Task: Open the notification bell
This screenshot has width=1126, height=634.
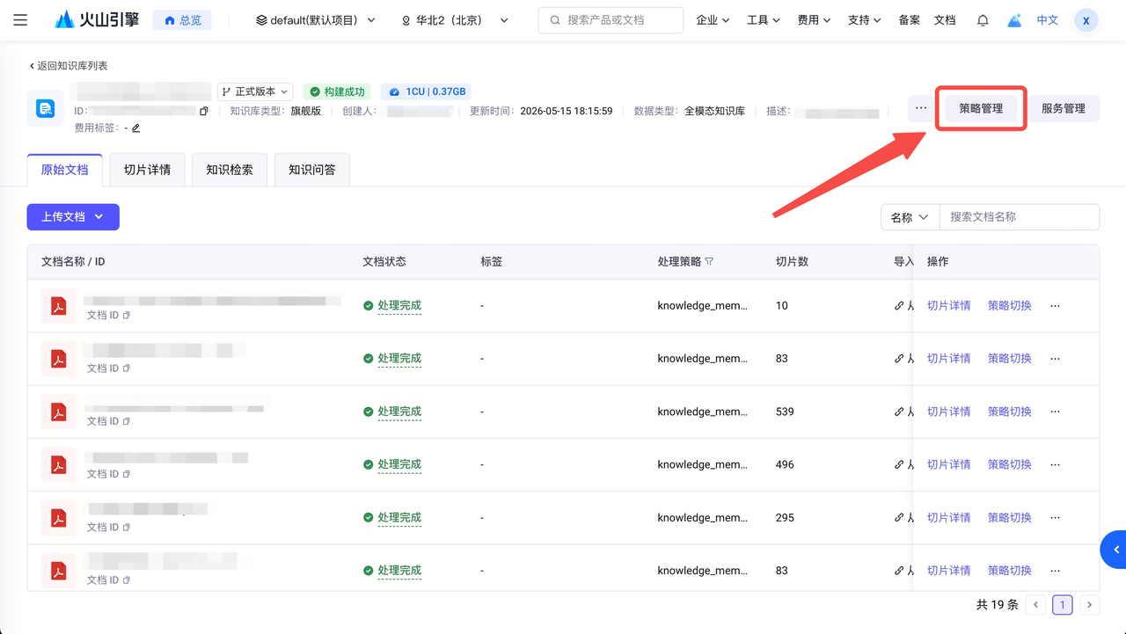Action: pos(983,20)
